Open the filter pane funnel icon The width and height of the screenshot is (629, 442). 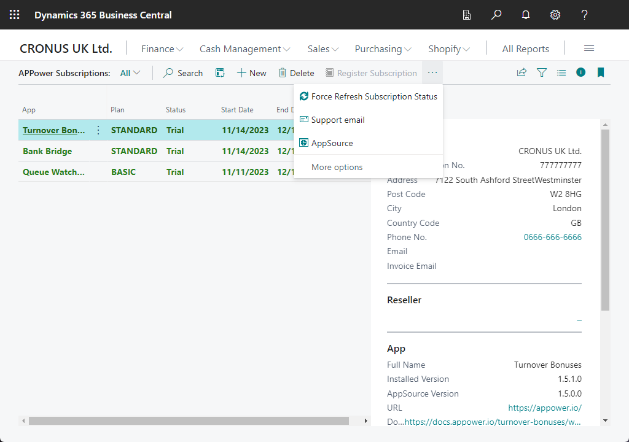click(542, 72)
